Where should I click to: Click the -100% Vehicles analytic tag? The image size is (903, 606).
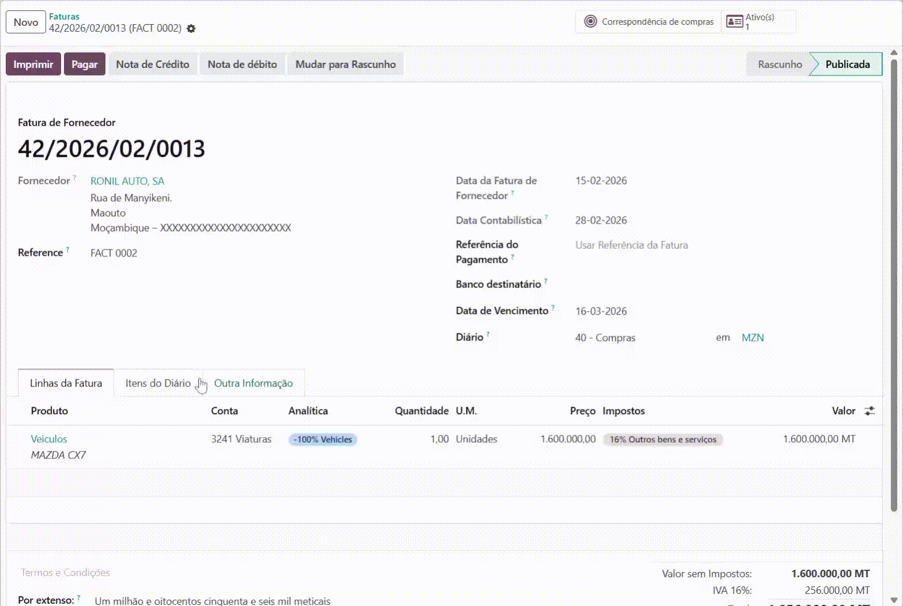(x=323, y=440)
